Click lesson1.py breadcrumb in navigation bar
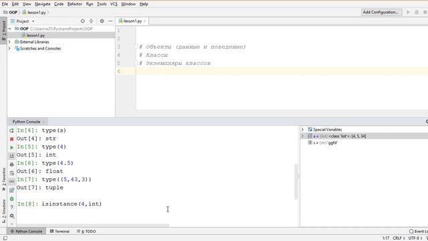The width and height of the screenshot is (428, 241). (34, 12)
